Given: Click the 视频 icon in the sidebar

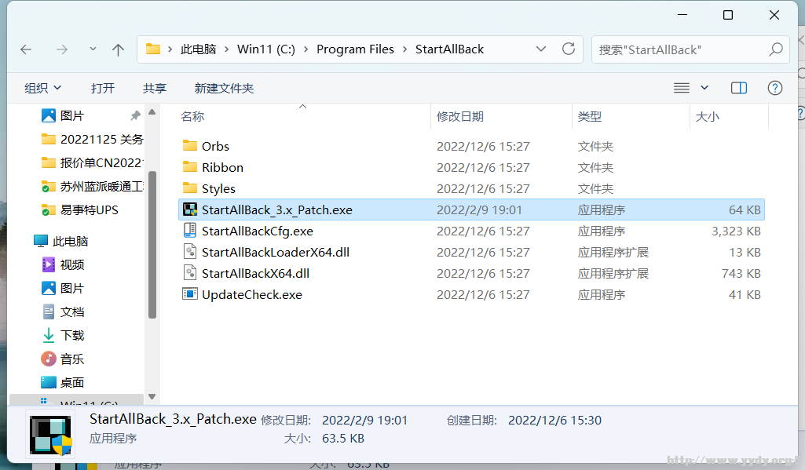Looking at the screenshot, I should tap(48, 264).
